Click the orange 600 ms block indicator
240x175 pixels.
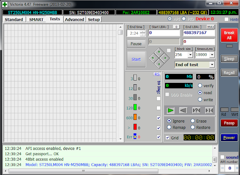click(x=135, y=117)
